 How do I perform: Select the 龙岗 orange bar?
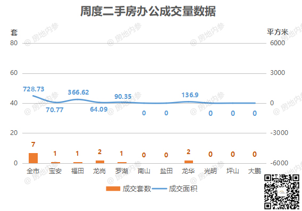pyautogui.click(x=100, y=162)
